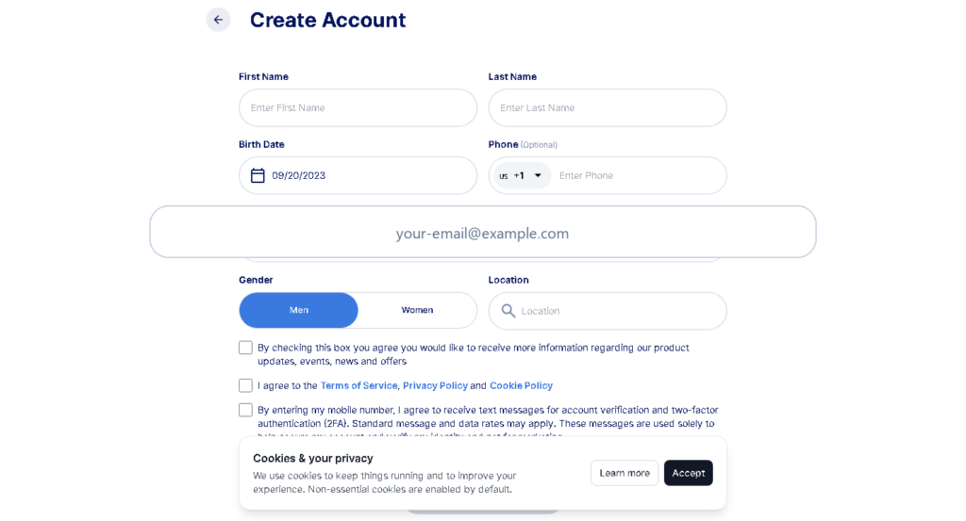Click the birth date 09/20/2023 field
This screenshot has width=966, height=521.
click(x=358, y=175)
